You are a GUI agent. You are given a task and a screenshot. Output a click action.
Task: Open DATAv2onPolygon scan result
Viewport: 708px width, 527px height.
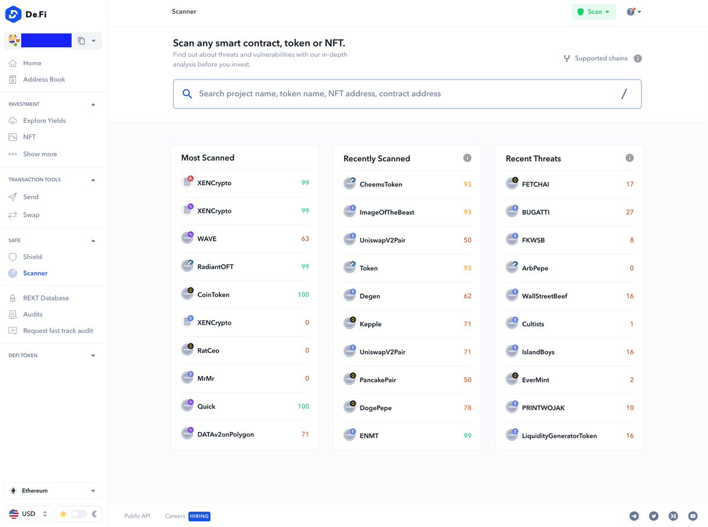[245, 434]
